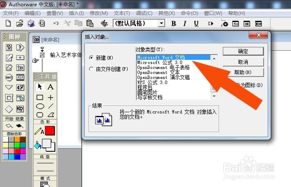
Task: Open the Functions window toolbar icon
Action: (x=236, y=24)
